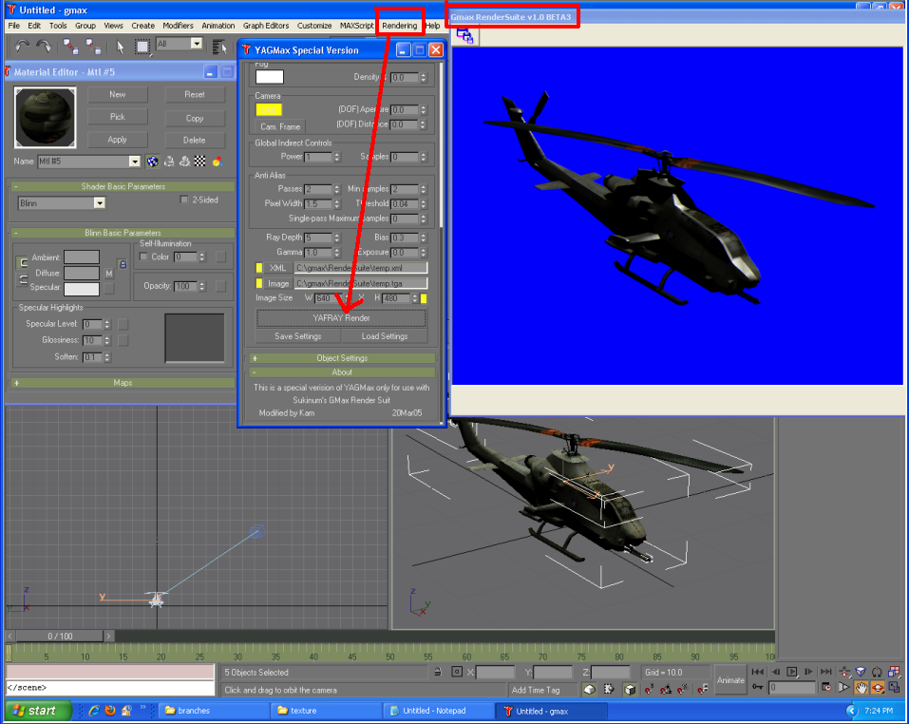Toggle the Self-Illumination Color checkbox

click(x=143, y=256)
